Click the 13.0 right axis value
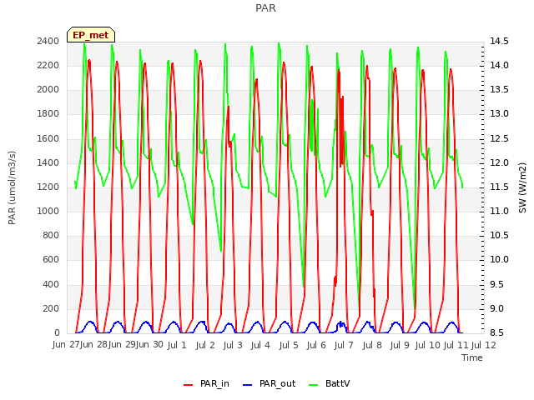 (499, 114)
